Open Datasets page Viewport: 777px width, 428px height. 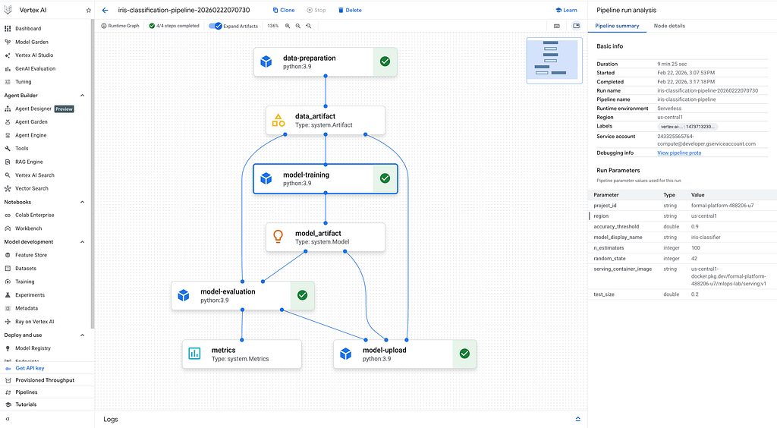[26, 269]
